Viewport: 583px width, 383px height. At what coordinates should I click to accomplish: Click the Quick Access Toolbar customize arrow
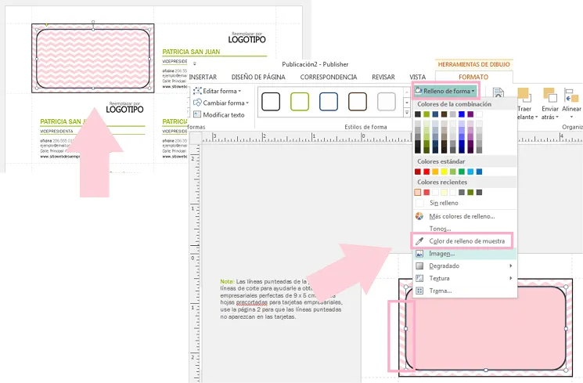[x=194, y=64]
